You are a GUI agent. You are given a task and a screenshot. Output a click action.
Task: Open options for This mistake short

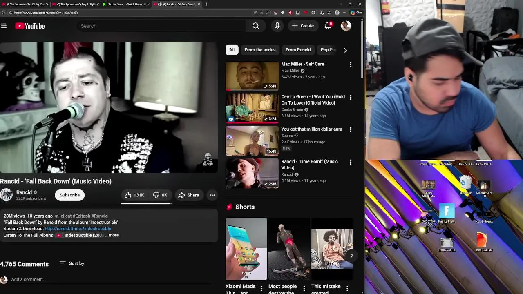[x=347, y=289]
